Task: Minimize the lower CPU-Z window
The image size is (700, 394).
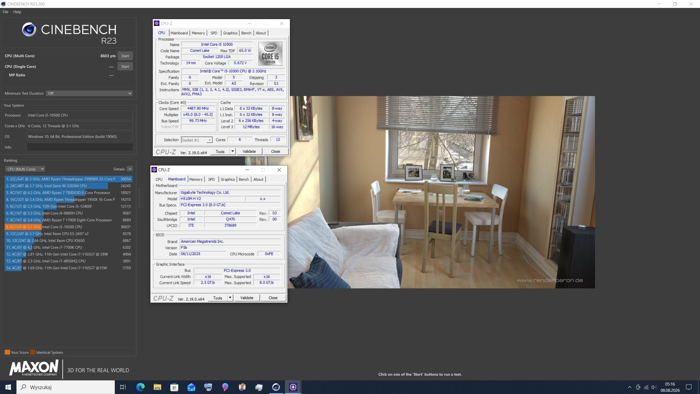Action: pyautogui.click(x=247, y=170)
